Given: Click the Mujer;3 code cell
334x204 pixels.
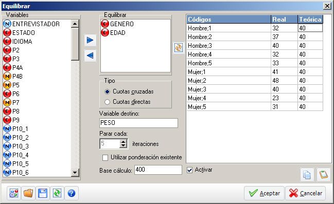Looking at the screenshot, I should point(229,89).
